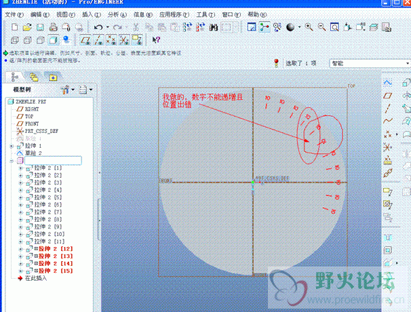This screenshot has height=312, width=411.
Task: Select PRT_CSYS_DEF in the tree
Action: (41, 131)
